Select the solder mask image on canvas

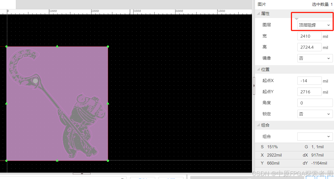pos(57,104)
